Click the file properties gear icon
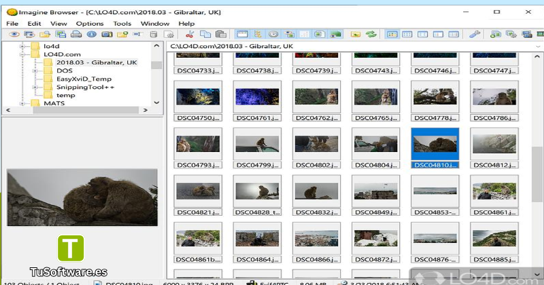Image resolution: width=544 pixels, height=285 pixels. pos(169,35)
